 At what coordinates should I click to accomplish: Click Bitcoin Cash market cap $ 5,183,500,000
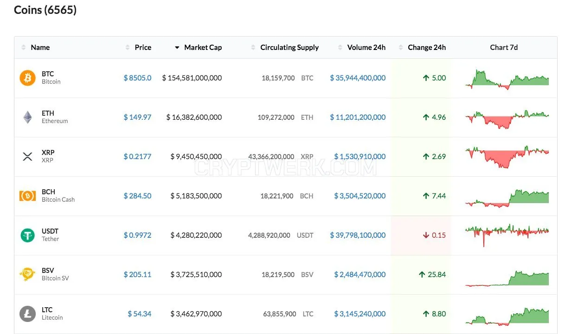point(196,196)
